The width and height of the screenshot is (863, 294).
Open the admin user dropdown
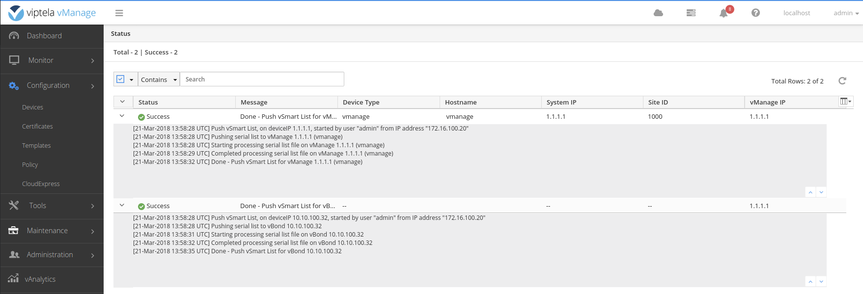[845, 13]
